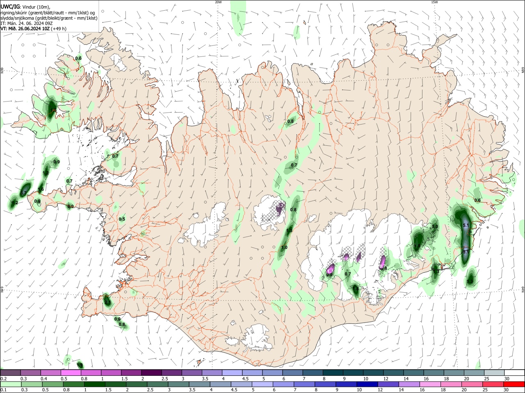The height and width of the screenshot is (393, 525).
Task: Click the '3.7' precipitation value on the map
Action: [23, 193]
